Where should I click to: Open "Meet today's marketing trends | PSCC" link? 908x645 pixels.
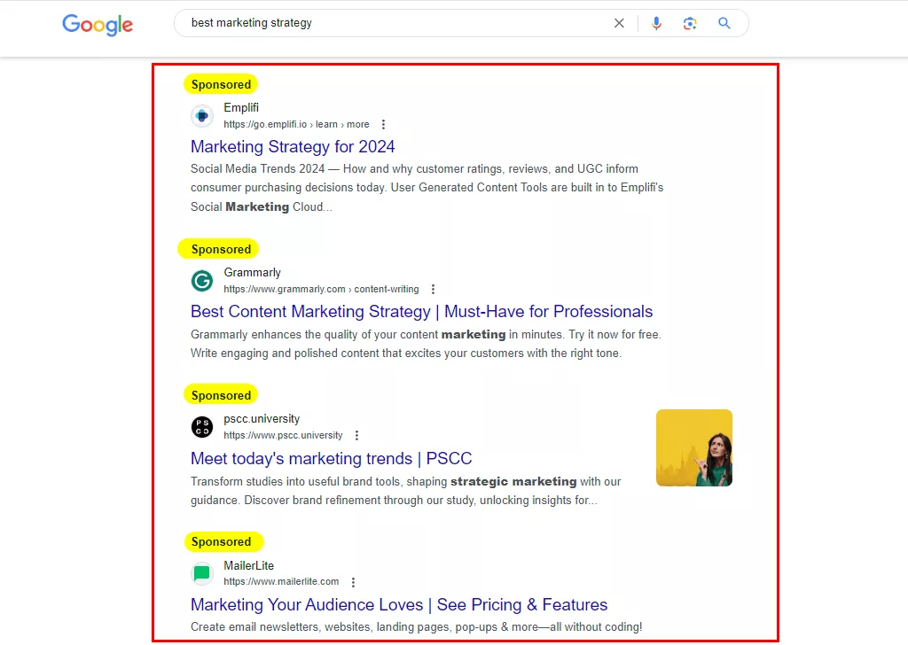pyautogui.click(x=332, y=459)
